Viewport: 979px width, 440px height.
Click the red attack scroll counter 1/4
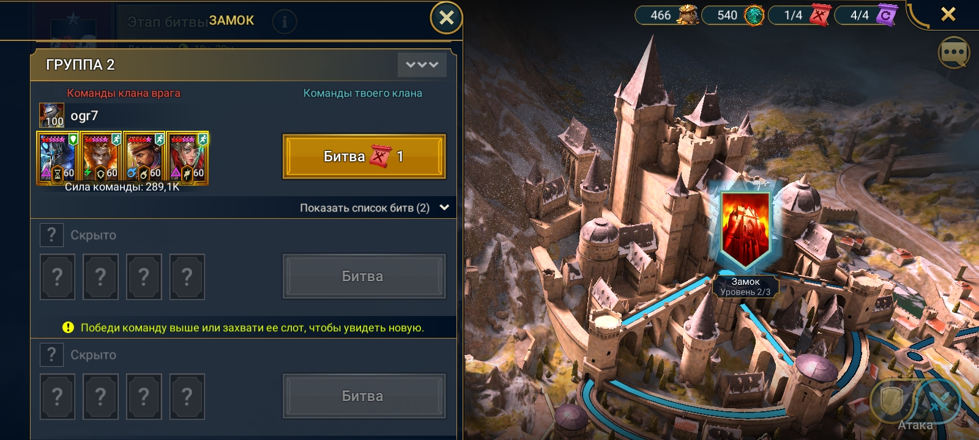pyautogui.click(x=800, y=15)
